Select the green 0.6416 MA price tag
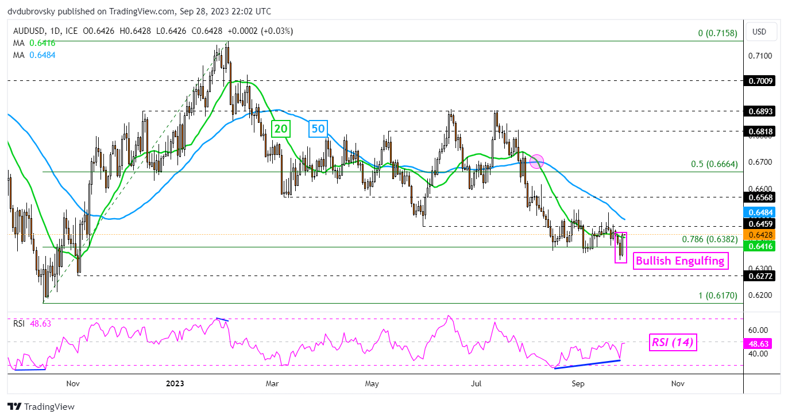This screenshot has width=788, height=419. point(761,246)
